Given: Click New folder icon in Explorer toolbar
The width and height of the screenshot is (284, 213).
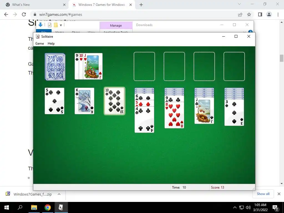Looking at the screenshot, I should [x=56, y=25].
